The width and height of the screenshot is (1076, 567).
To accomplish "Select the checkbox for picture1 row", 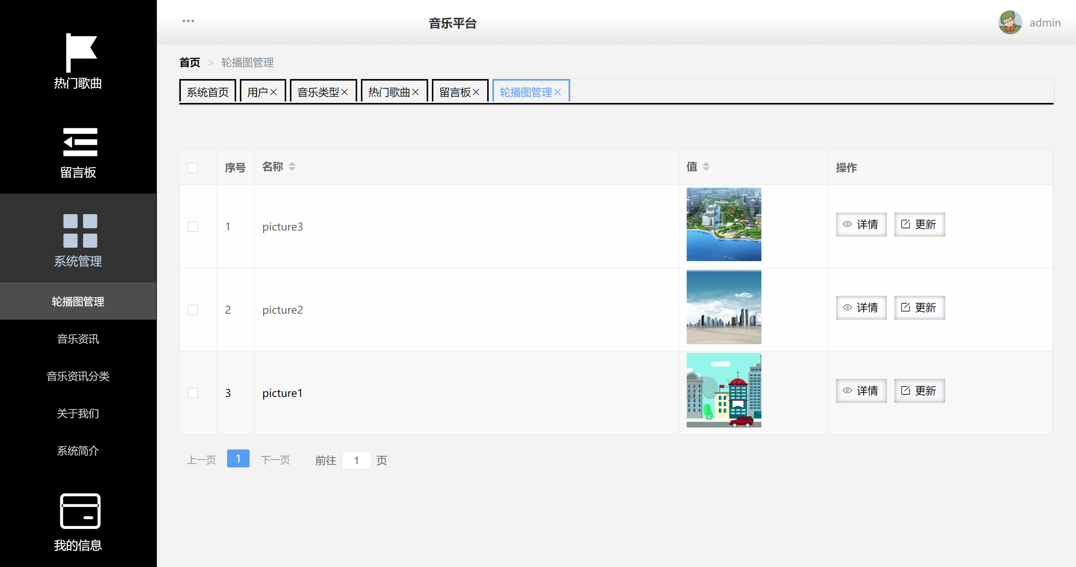I will [x=192, y=393].
